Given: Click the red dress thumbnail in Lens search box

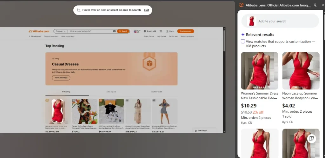Looking at the screenshot, I should click(252, 21).
